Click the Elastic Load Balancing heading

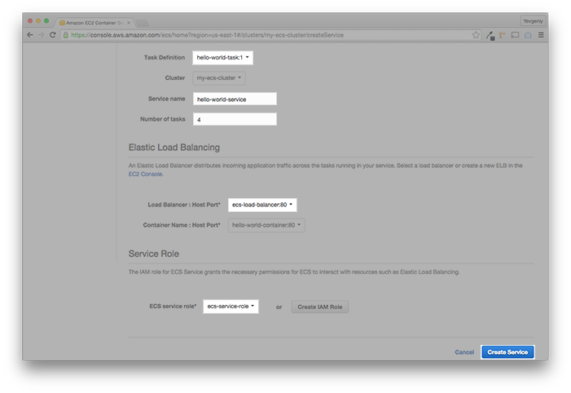coord(174,148)
